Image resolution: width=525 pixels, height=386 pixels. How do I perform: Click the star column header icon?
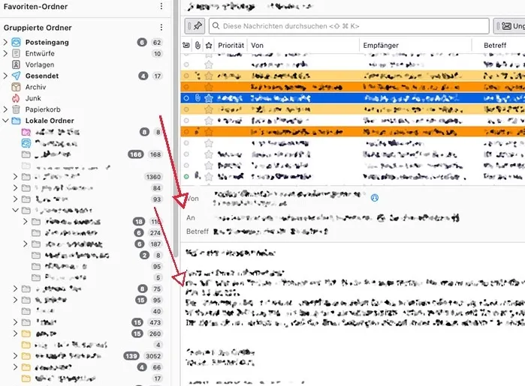[x=209, y=45]
